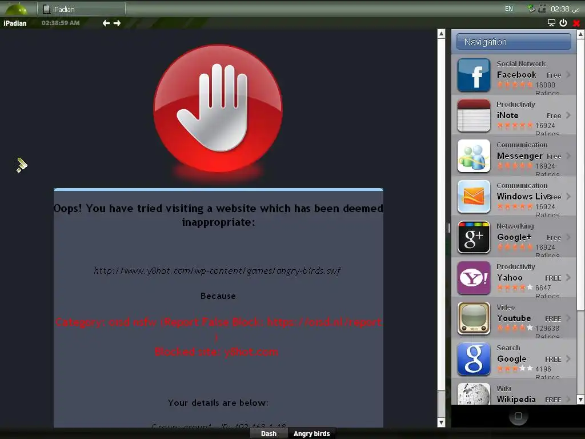
Task: Click the splitter handle between page and sidebar
Action: [x=448, y=228]
